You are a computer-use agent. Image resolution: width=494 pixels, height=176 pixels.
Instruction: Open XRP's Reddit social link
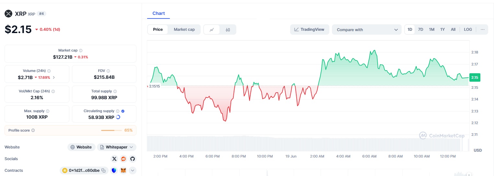pyautogui.click(x=123, y=159)
